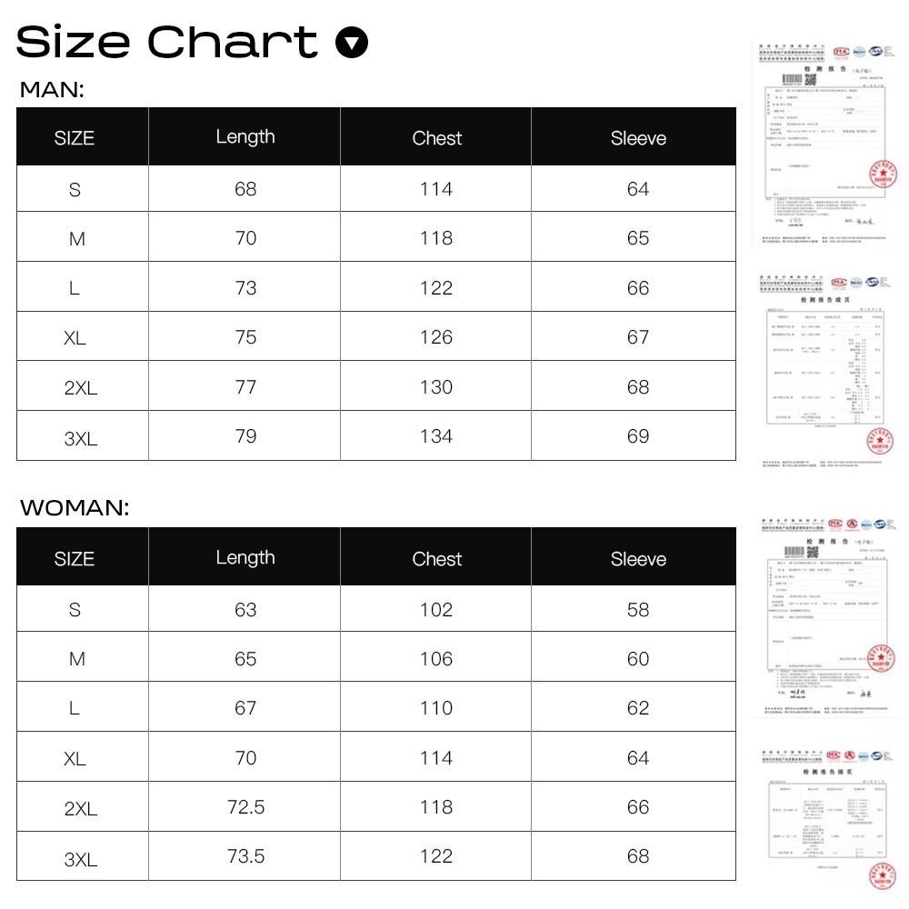Select the women's length value 73.5
This screenshot has height=909, width=909.
245,856
